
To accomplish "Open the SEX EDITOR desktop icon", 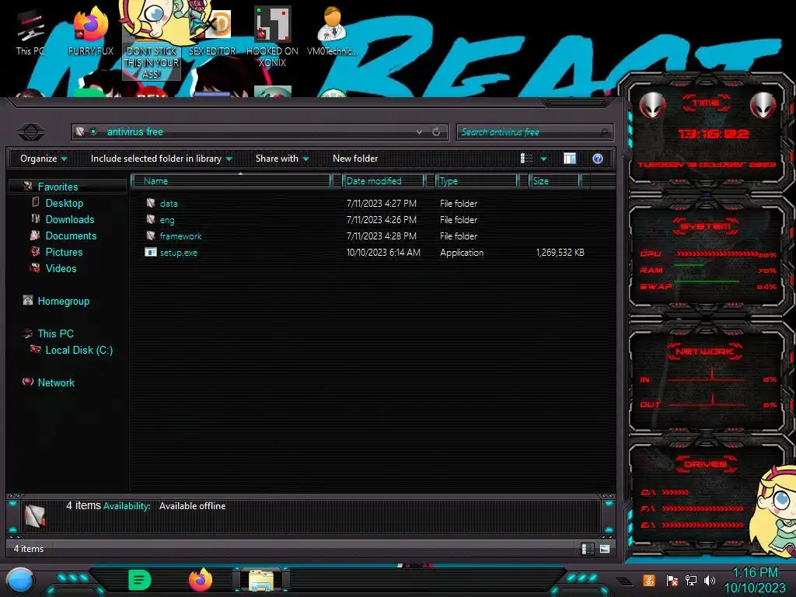I will (x=212, y=31).
